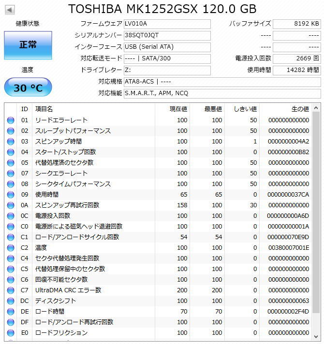
Task: Select the スピンアップ再試行回数 row
Action: pos(158,205)
